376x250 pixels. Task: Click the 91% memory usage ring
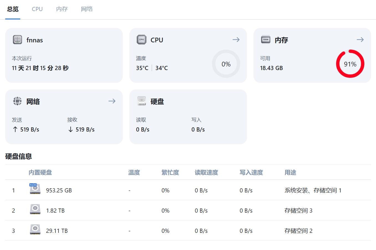[350, 64]
